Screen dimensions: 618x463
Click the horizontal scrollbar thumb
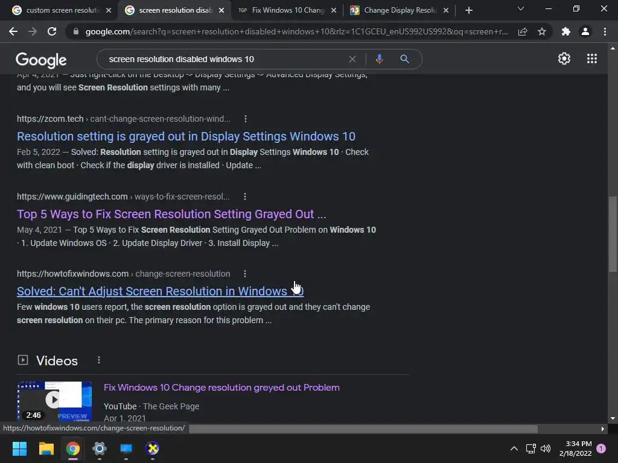[x=363, y=429]
